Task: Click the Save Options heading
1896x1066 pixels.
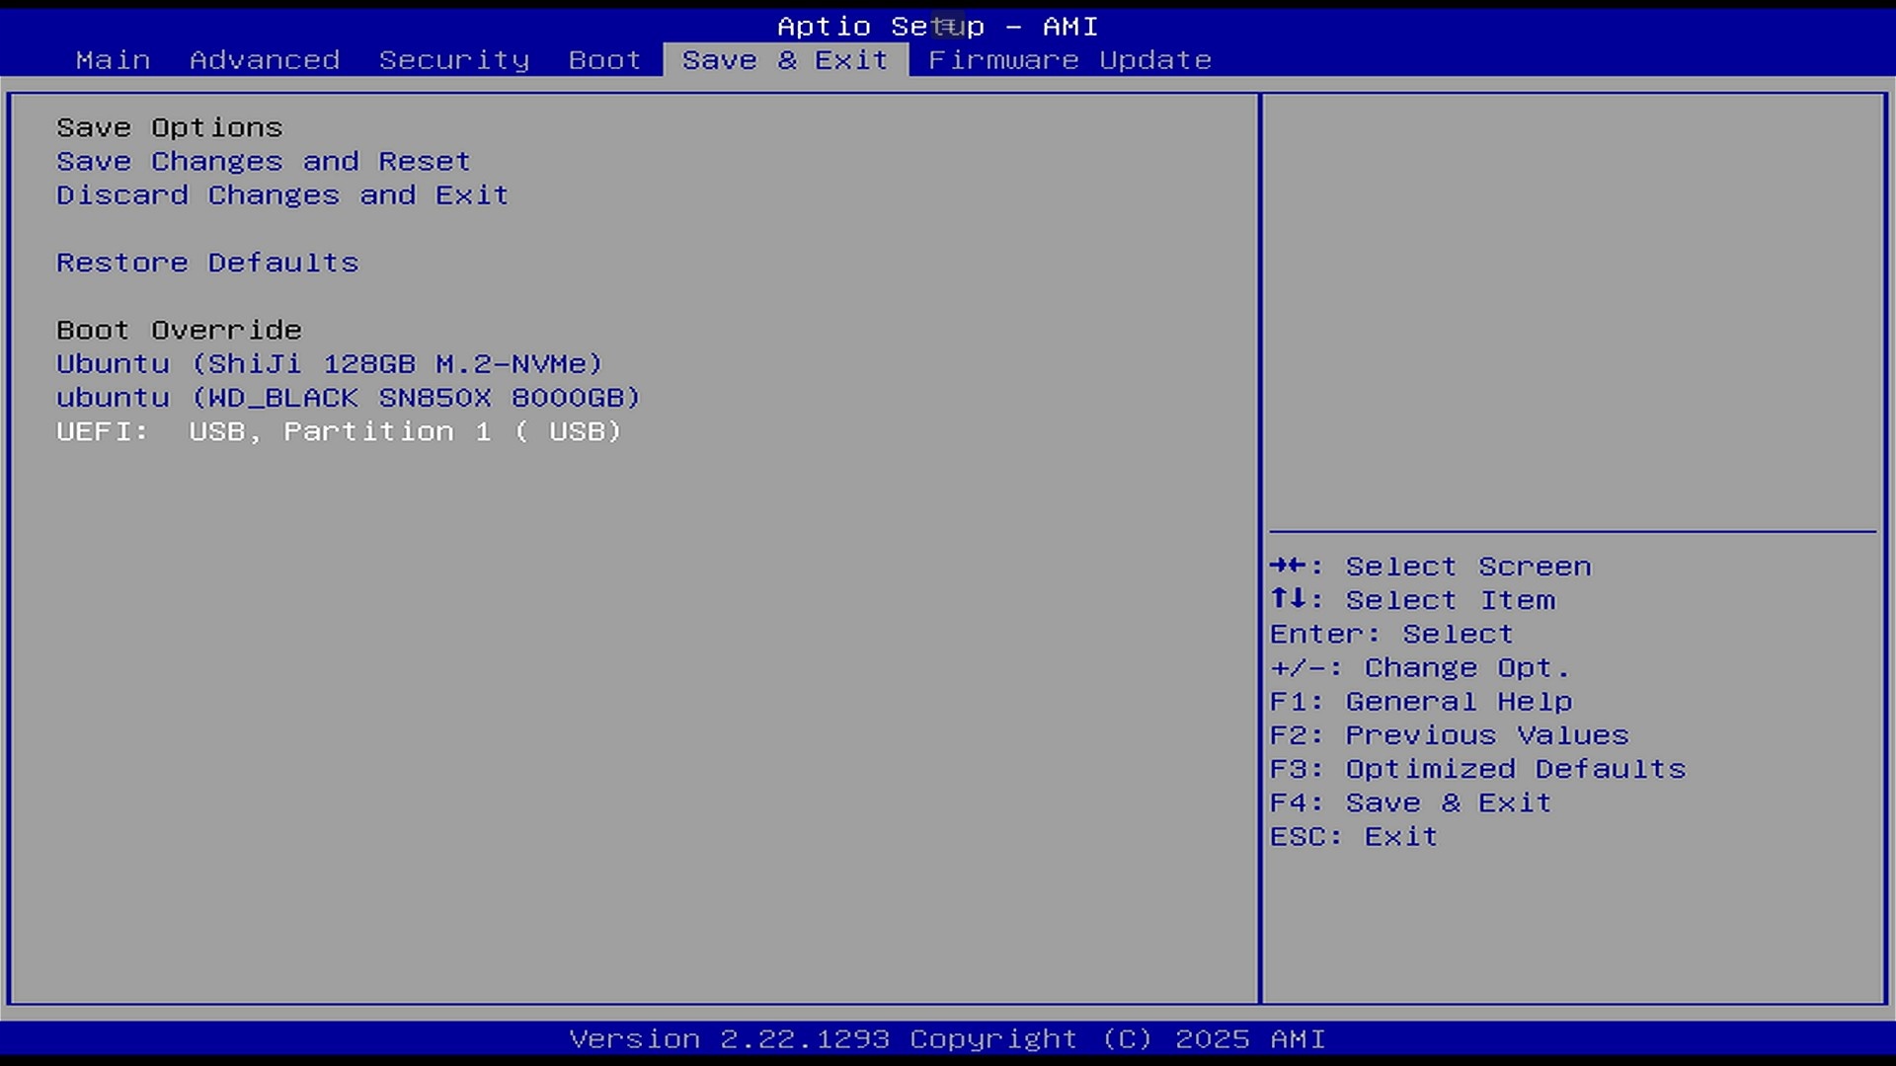Action: click(x=169, y=128)
